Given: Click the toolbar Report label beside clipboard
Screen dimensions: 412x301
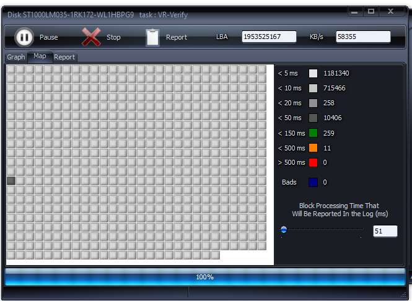Looking at the screenshot, I should click(177, 37).
